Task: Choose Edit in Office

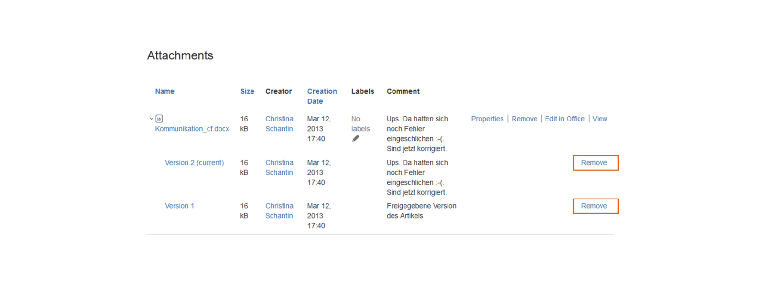Action: 565,119
